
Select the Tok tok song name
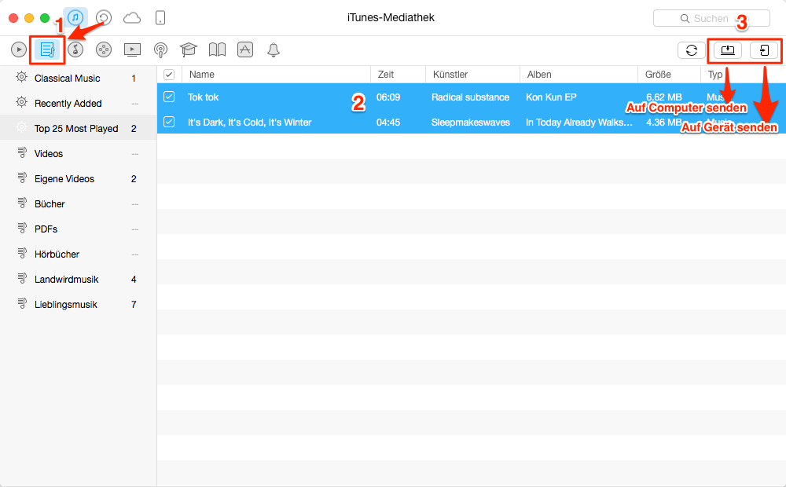coord(203,97)
